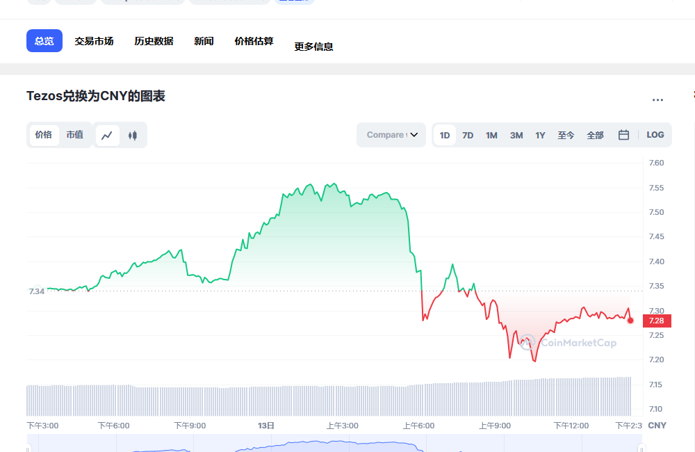
Task: Click the 7.34 opening price label
Action: tap(37, 291)
